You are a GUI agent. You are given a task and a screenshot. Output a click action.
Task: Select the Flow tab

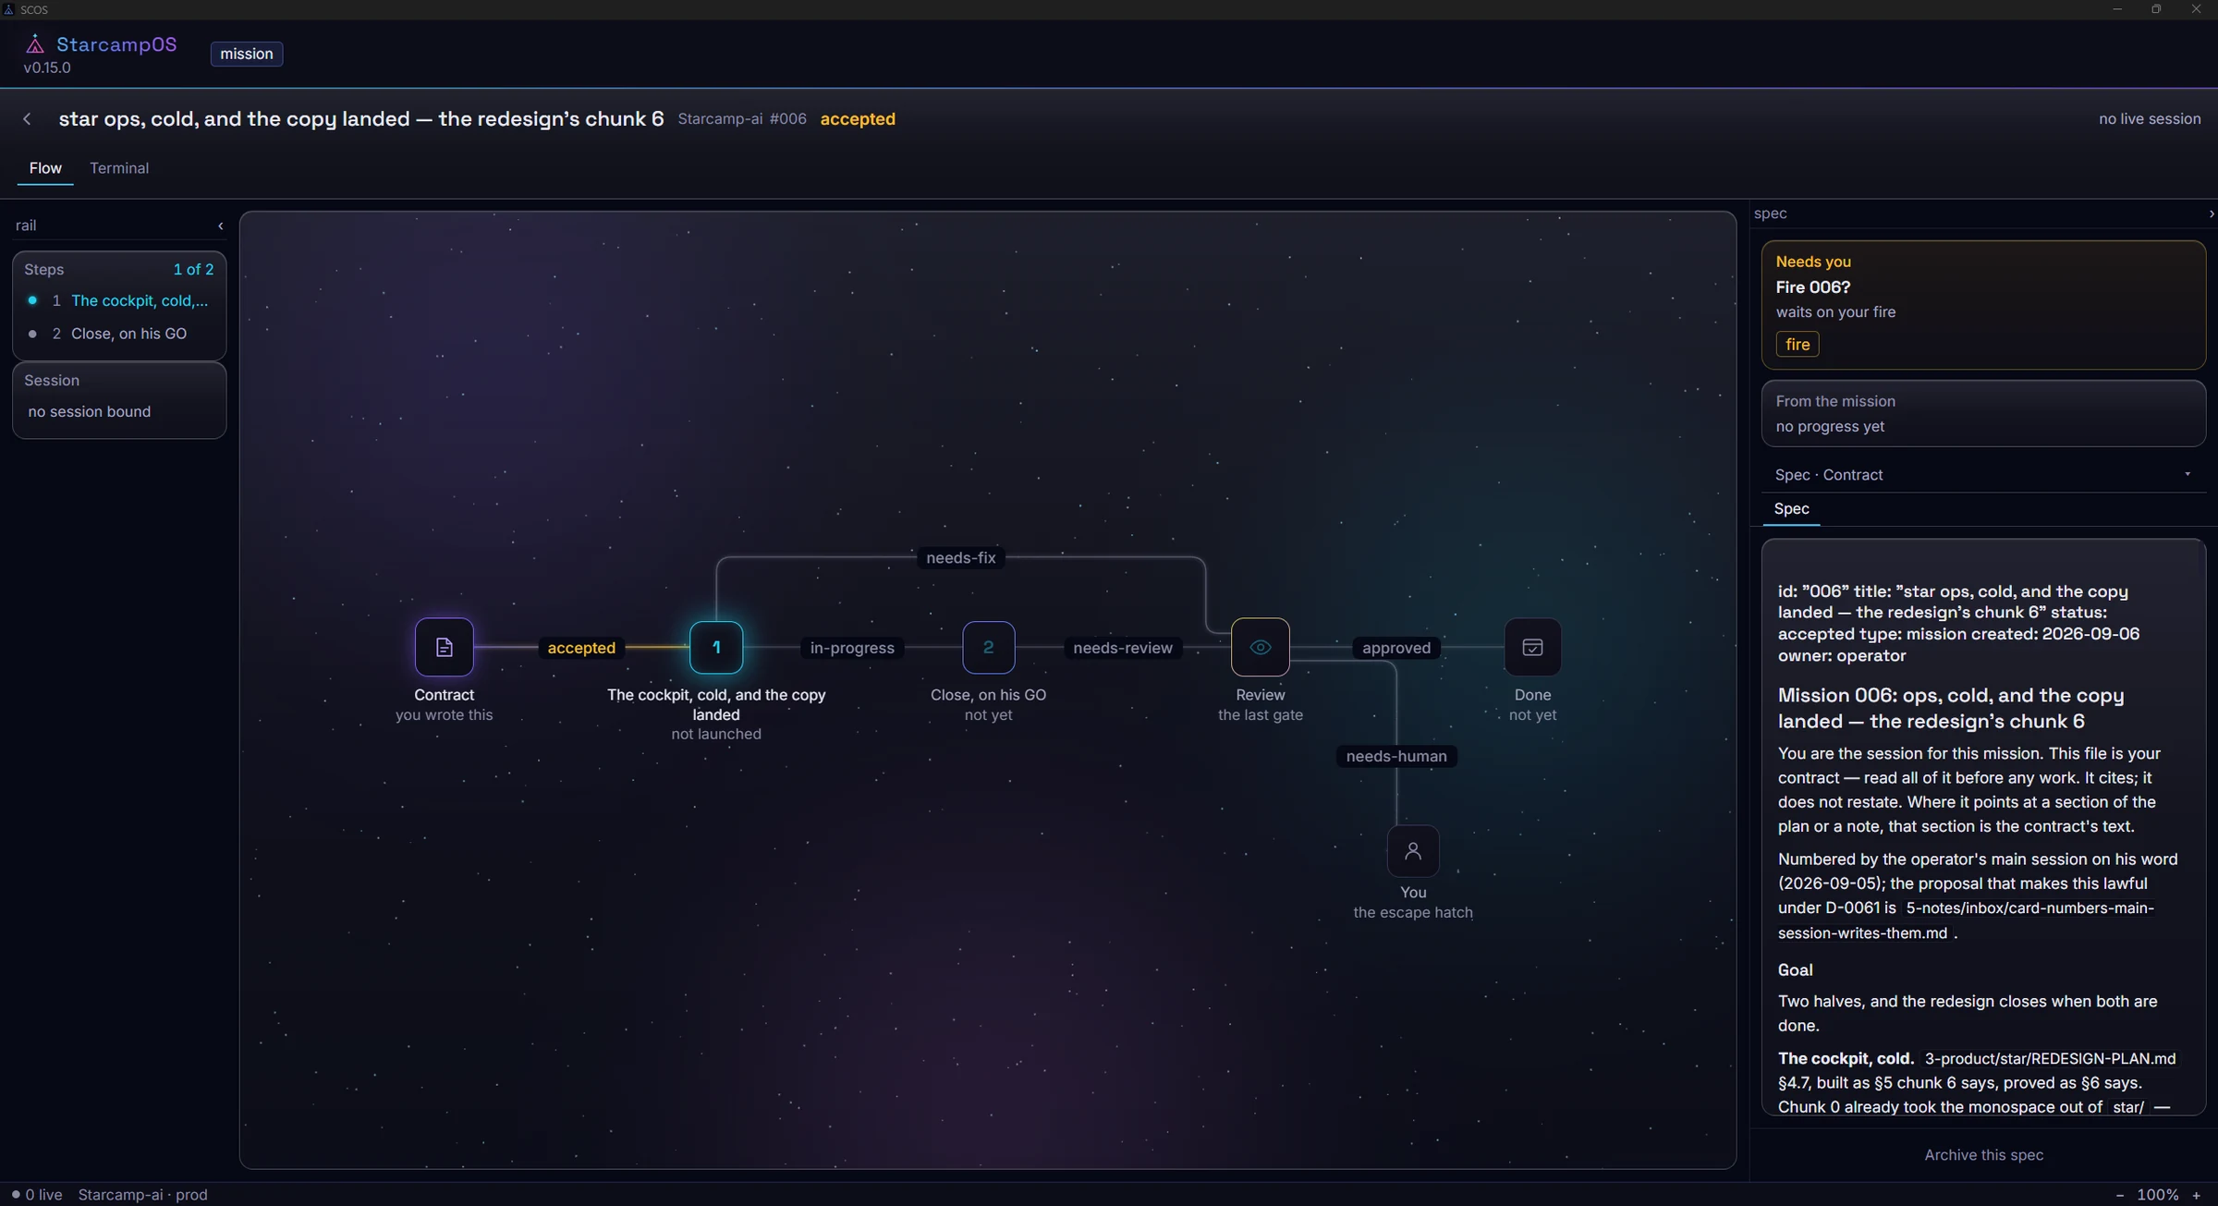pyautogui.click(x=45, y=168)
